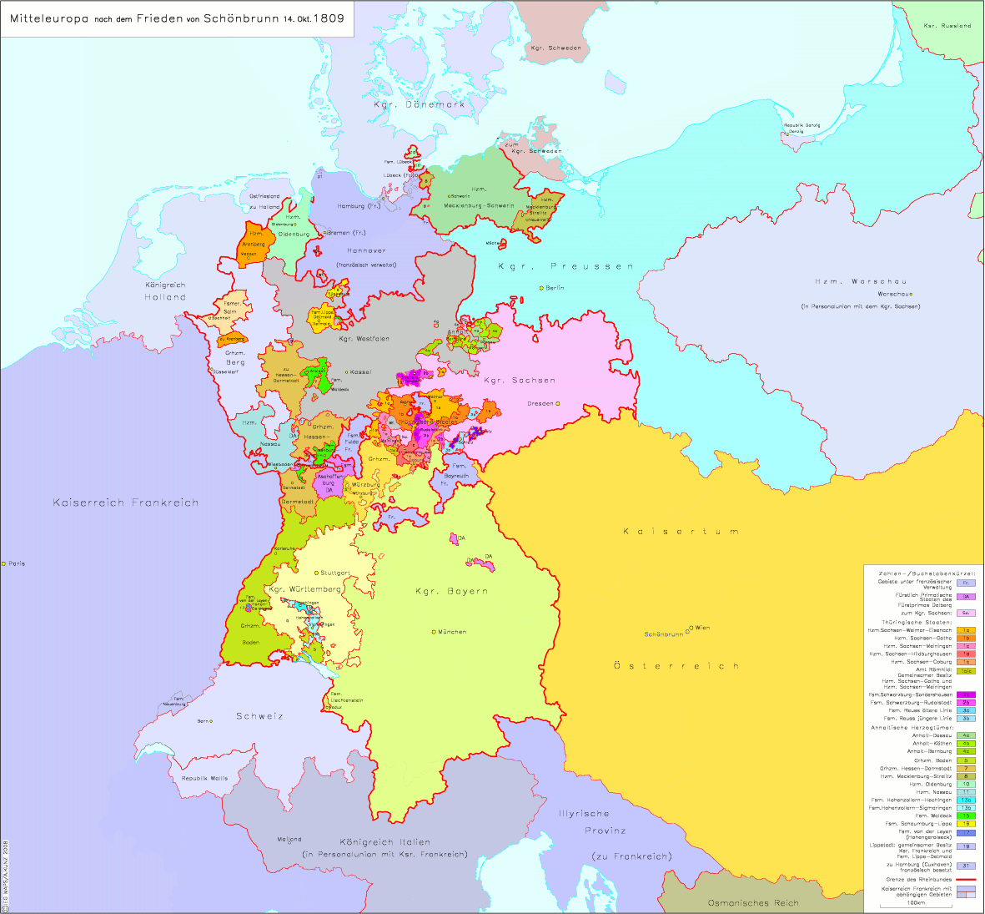Click the 'Kgr. Sachsen' territory label

[519, 381]
